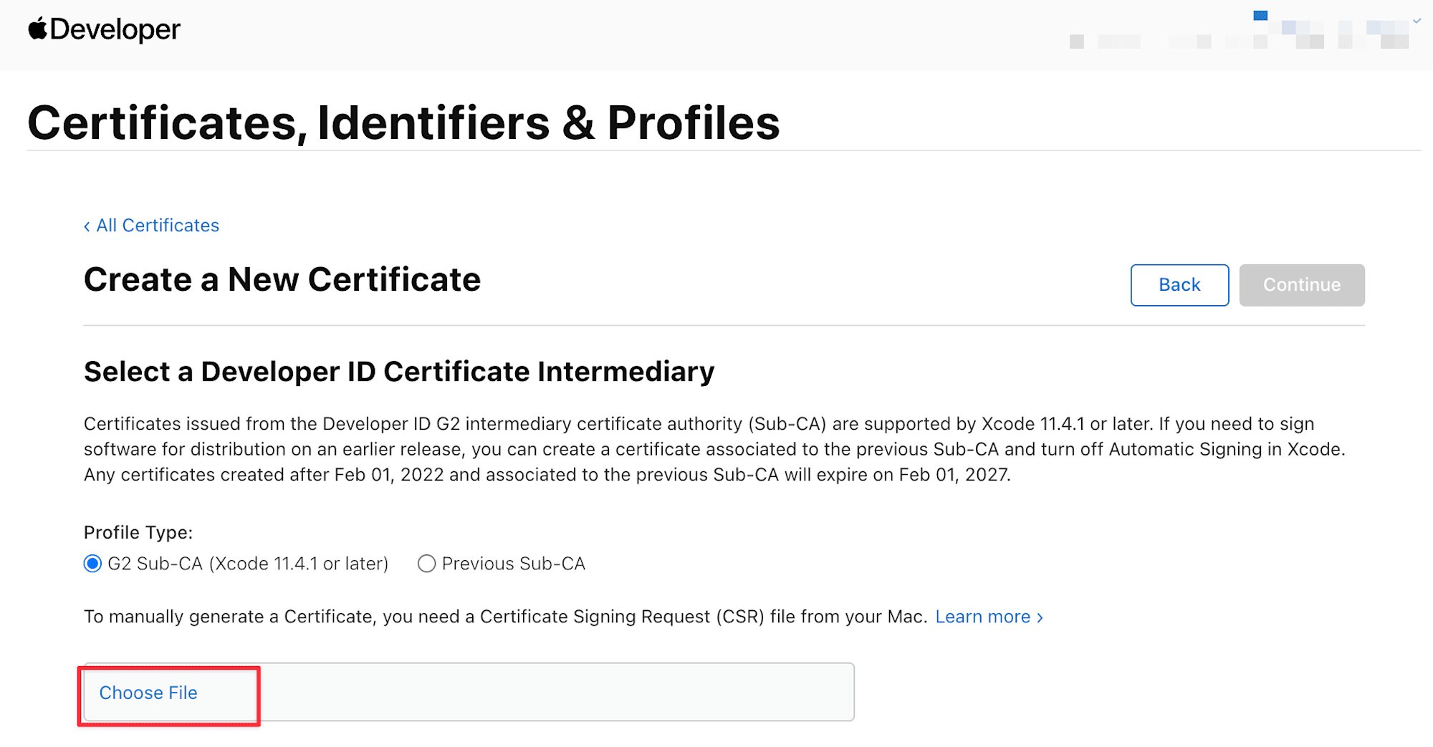Click the arrow after Learn more
This screenshot has width=1433, height=747.
(1040, 617)
